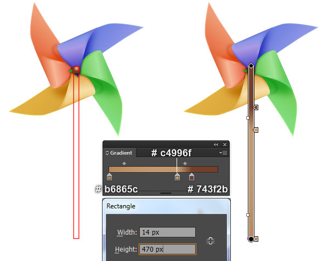
Task: Select the bottom stop beside the annotator origin
Action: (x=256, y=239)
